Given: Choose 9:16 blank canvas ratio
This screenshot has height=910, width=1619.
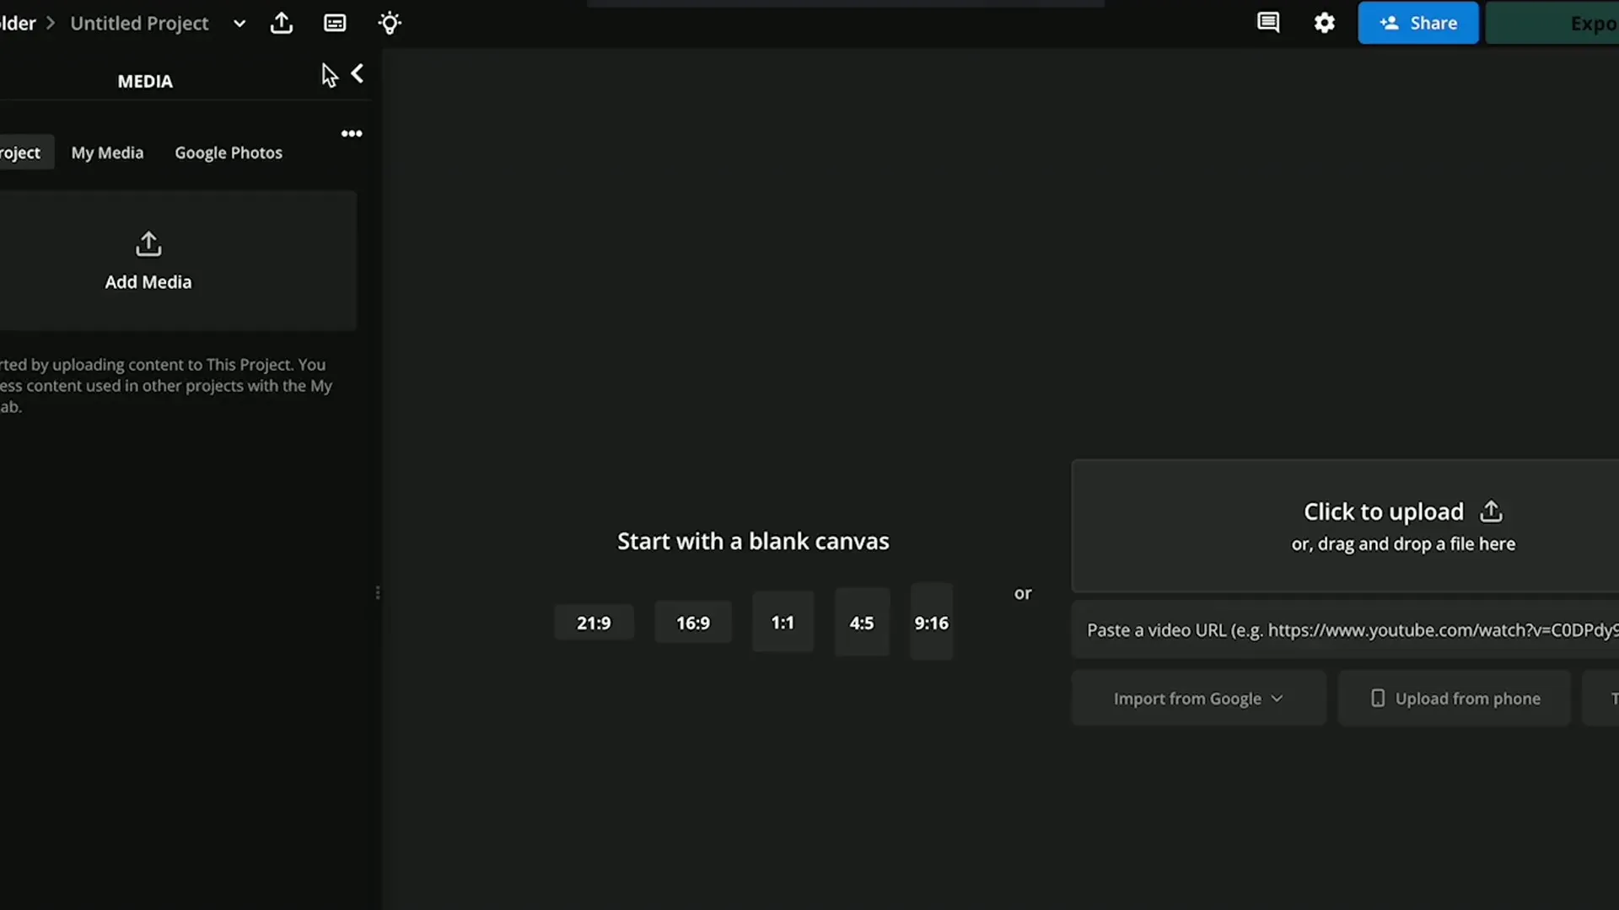Looking at the screenshot, I should coord(932,622).
